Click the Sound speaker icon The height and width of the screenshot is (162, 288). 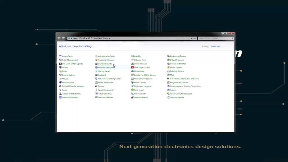[60, 90]
